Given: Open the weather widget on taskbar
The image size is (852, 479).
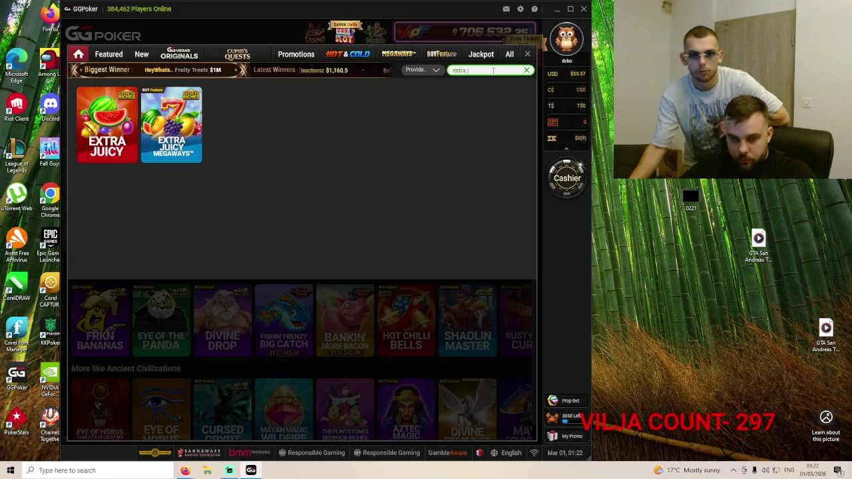Looking at the screenshot, I should coord(687,470).
